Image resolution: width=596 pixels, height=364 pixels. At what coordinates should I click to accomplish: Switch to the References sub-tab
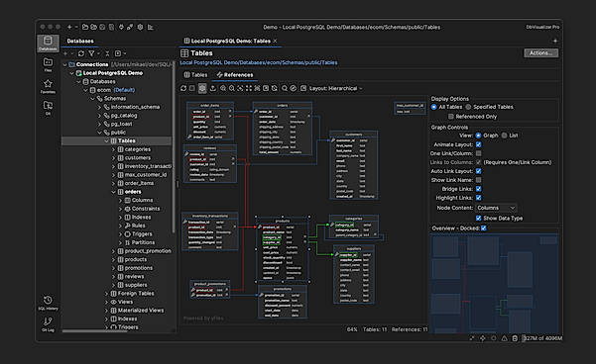click(235, 75)
